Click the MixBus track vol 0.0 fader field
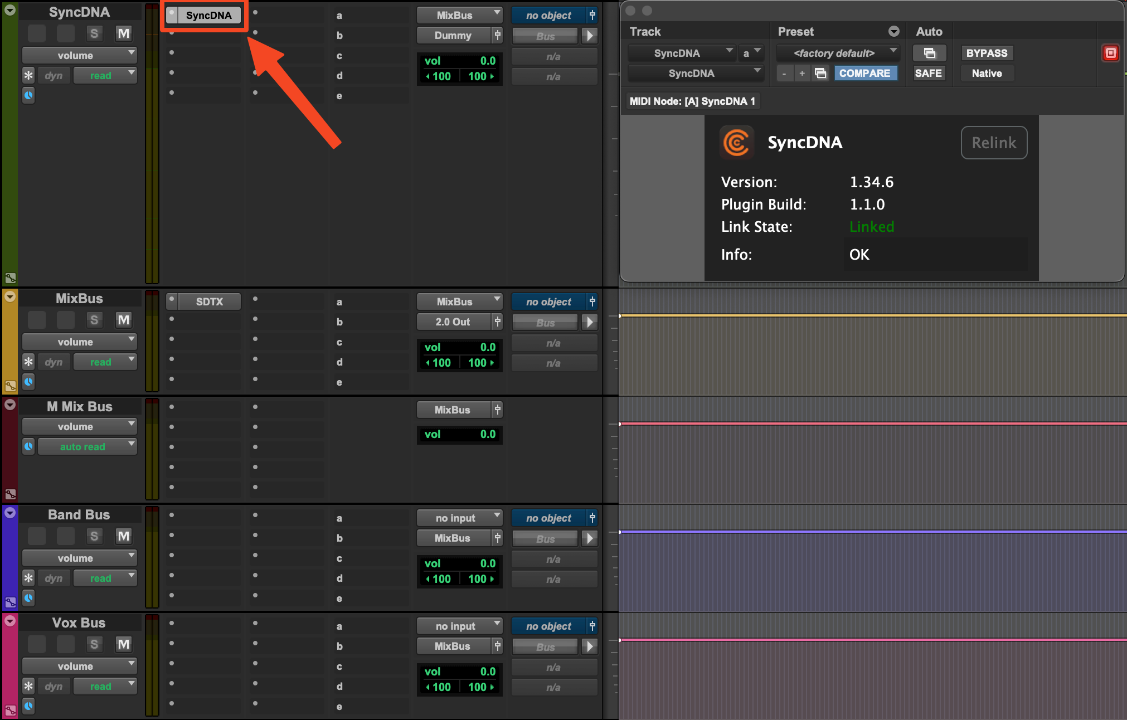This screenshot has width=1127, height=720. click(x=459, y=347)
